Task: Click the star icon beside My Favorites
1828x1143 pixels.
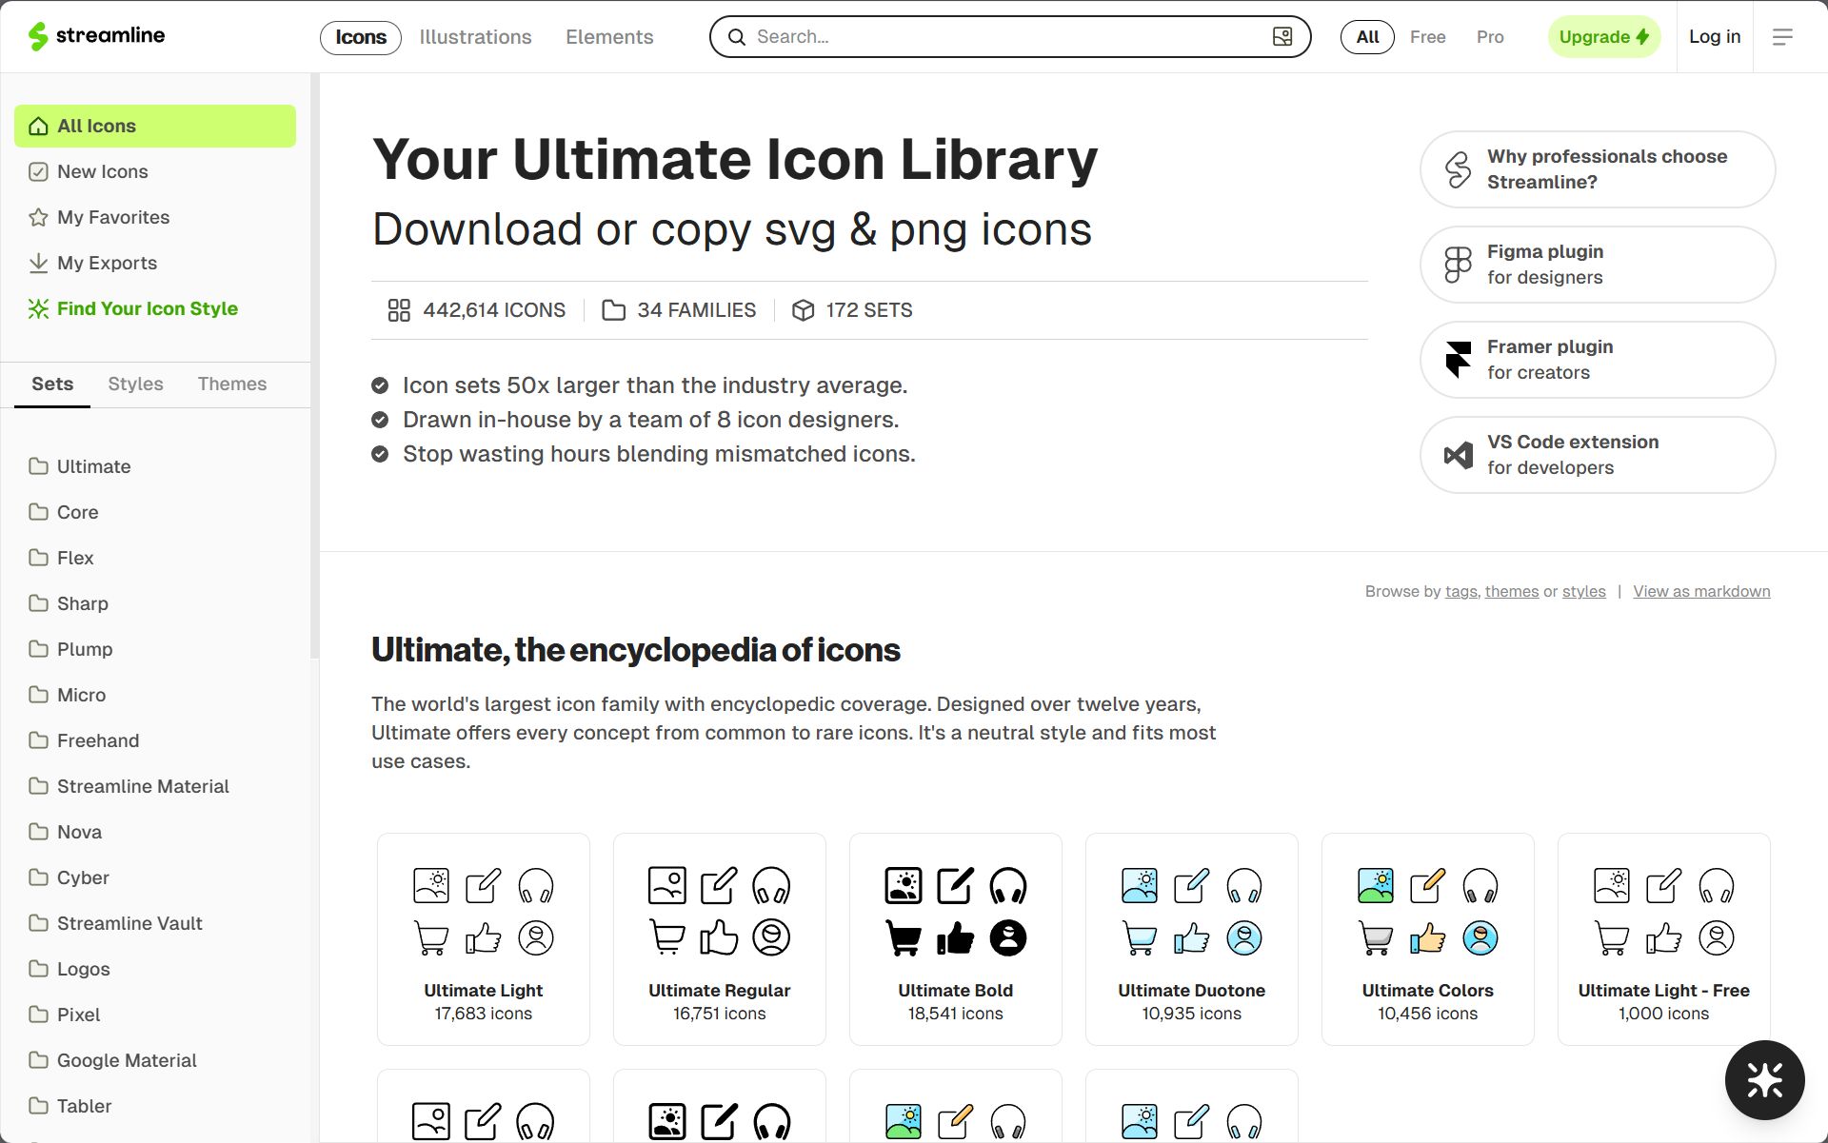Action: [38, 217]
